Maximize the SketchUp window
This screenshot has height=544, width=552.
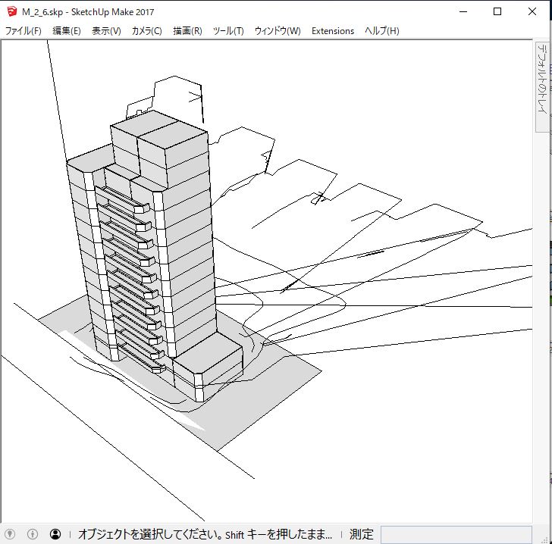[x=497, y=11]
